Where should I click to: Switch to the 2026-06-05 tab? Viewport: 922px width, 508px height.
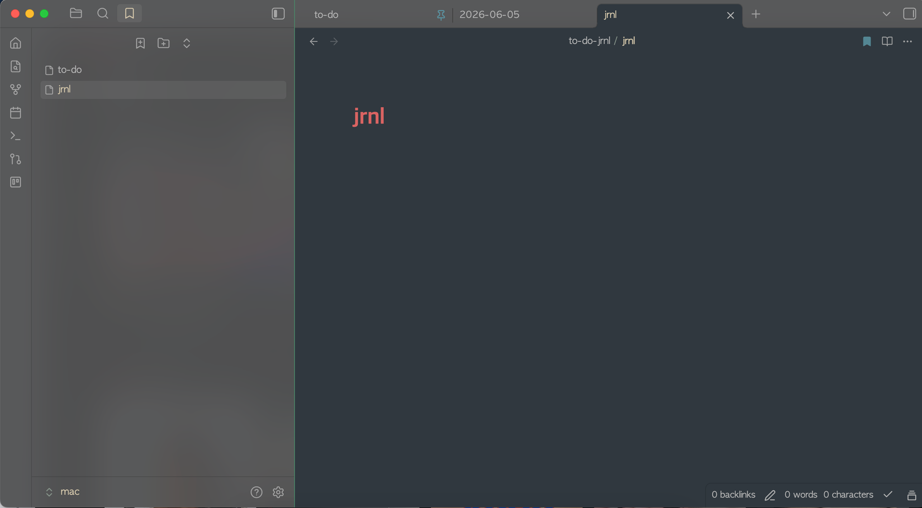(489, 15)
